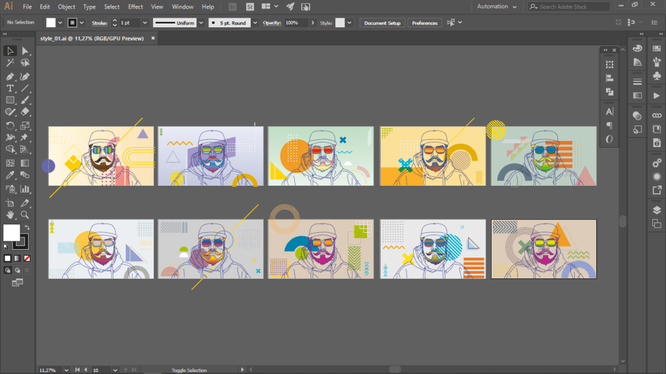Open Preferences from the control bar
666x374 pixels.
click(x=424, y=23)
